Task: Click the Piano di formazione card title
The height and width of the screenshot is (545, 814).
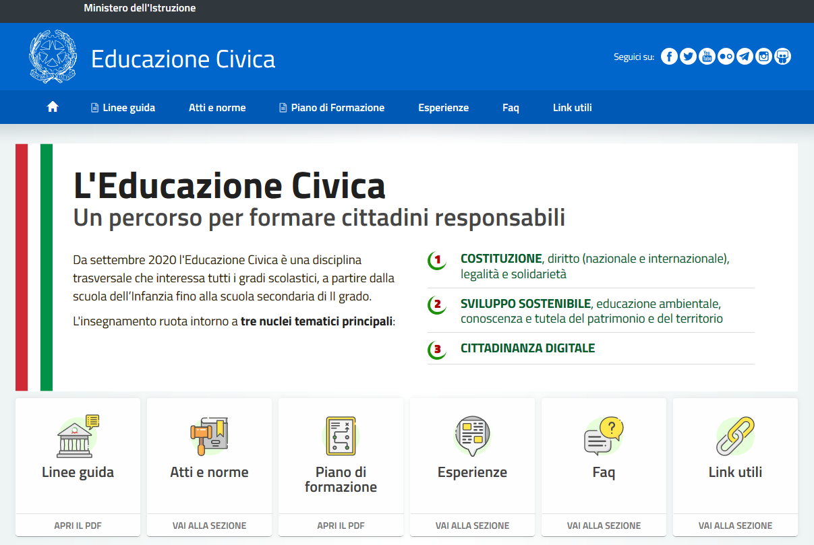Action: pyautogui.click(x=341, y=480)
